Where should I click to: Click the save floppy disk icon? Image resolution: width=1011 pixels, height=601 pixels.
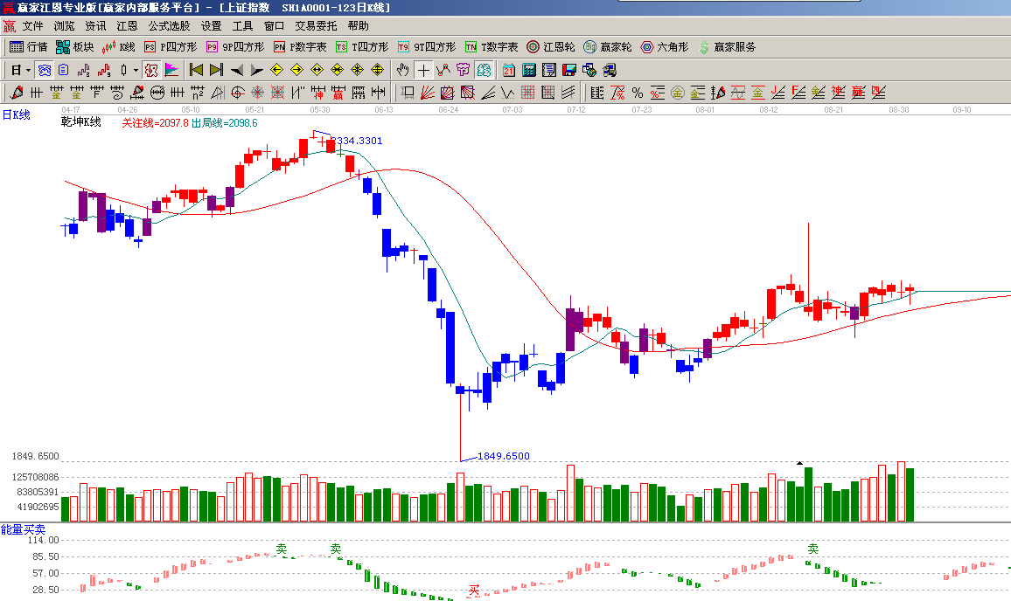(x=568, y=70)
